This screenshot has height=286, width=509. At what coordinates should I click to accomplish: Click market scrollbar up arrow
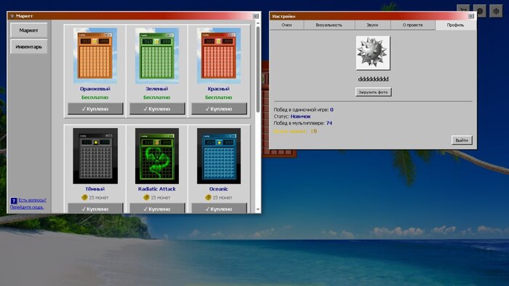(x=258, y=23)
